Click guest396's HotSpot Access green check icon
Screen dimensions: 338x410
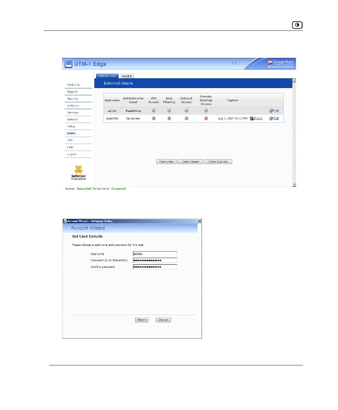186,119
